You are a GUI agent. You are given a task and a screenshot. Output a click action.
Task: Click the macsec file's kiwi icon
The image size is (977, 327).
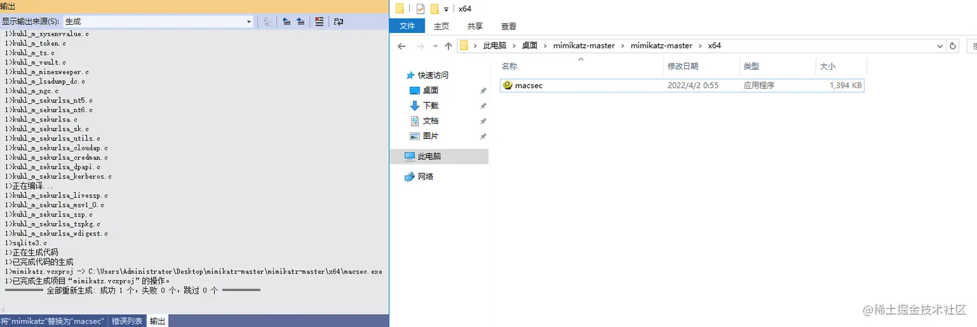pos(508,85)
